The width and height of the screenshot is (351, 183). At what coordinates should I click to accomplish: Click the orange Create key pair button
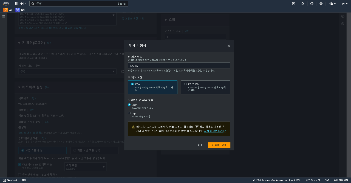(219, 145)
